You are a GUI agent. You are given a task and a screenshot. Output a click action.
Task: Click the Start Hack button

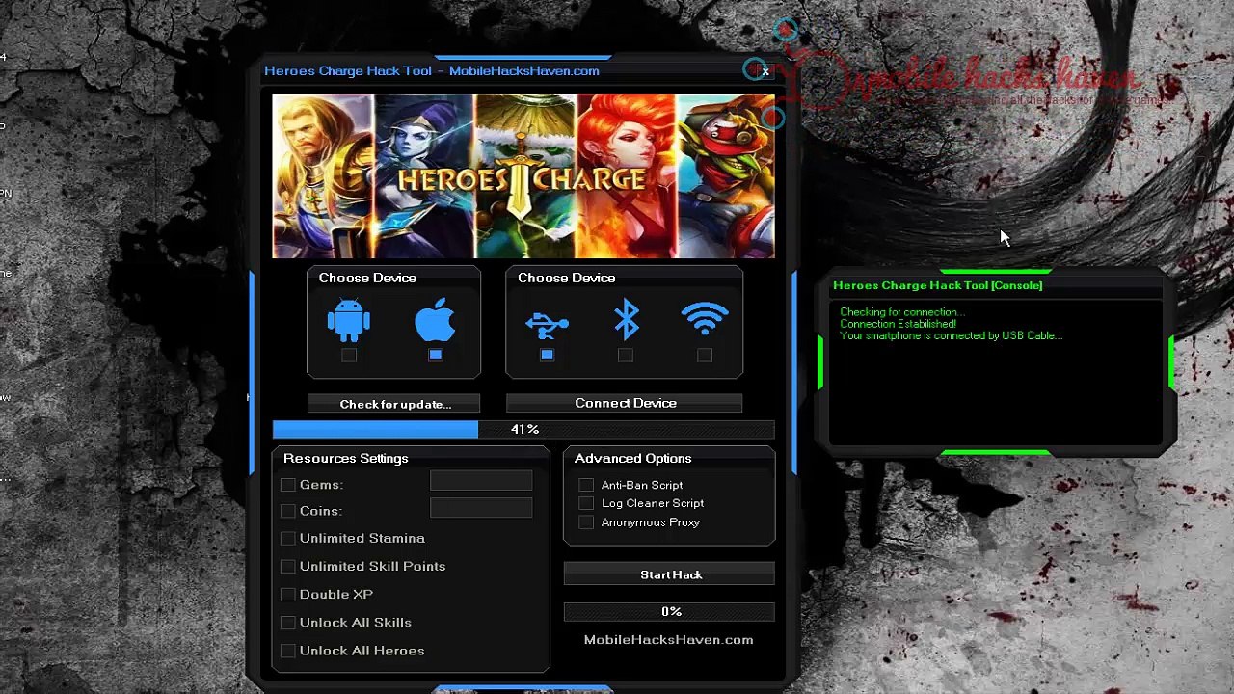pos(670,574)
